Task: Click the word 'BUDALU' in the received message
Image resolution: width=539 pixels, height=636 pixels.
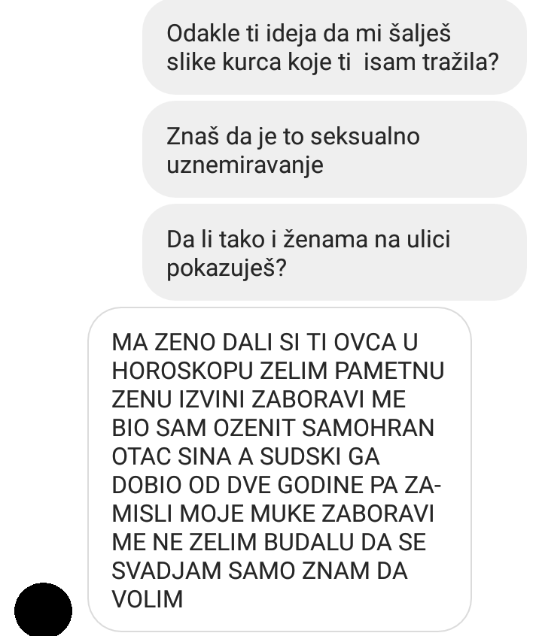Action: click(309, 542)
